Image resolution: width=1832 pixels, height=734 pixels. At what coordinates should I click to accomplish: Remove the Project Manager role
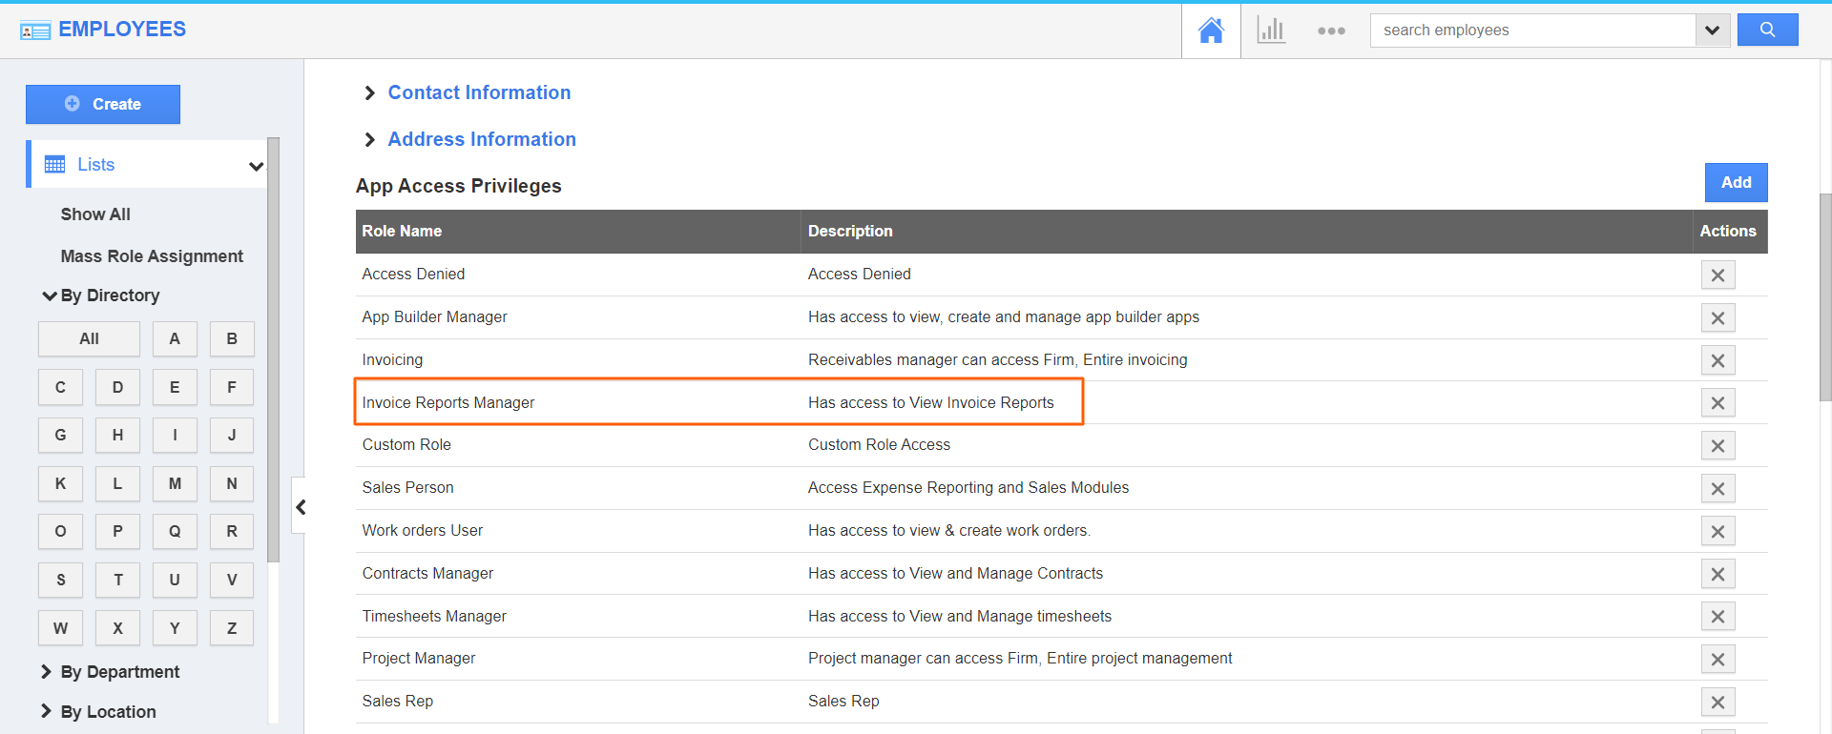pos(1717,660)
